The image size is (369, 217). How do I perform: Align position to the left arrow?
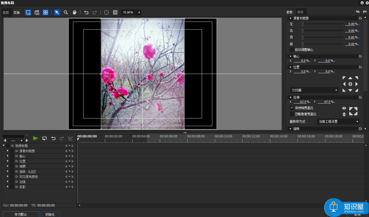pyautogui.click(x=344, y=84)
